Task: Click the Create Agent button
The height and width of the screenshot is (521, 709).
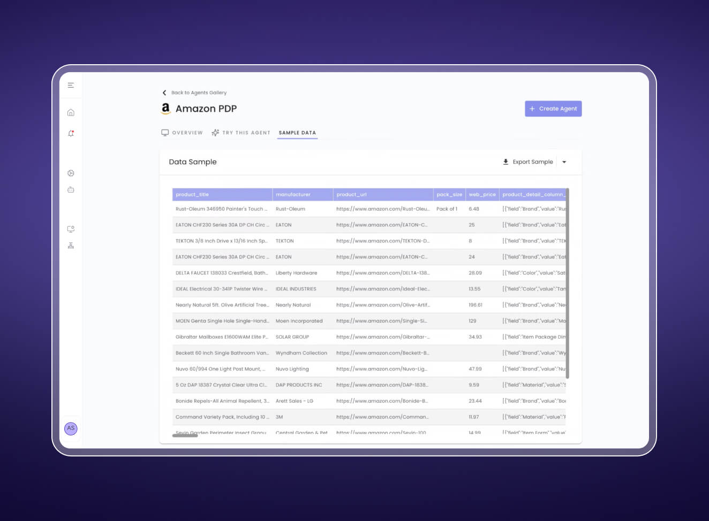Action: (553, 109)
